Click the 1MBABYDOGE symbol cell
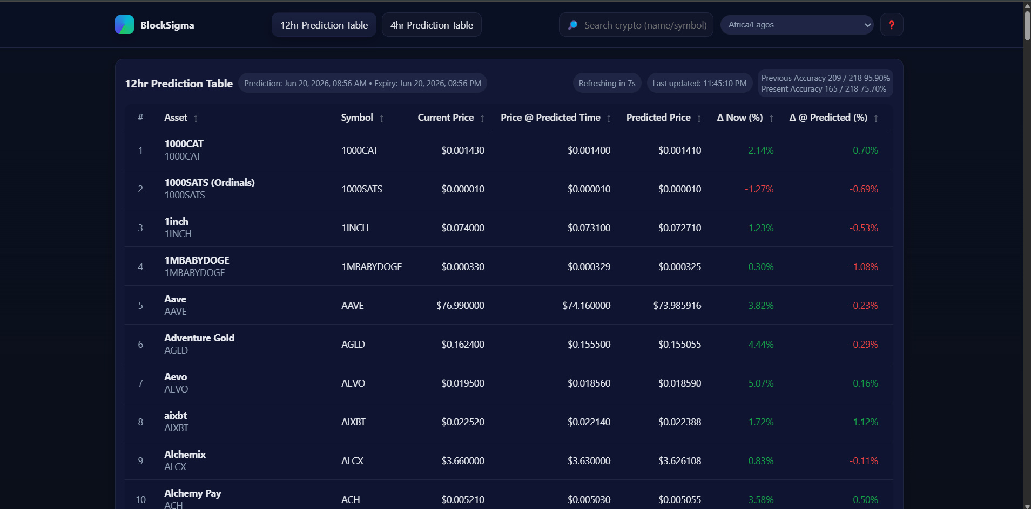This screenshot has width=1031, height=509. click(x=372, y=266)
